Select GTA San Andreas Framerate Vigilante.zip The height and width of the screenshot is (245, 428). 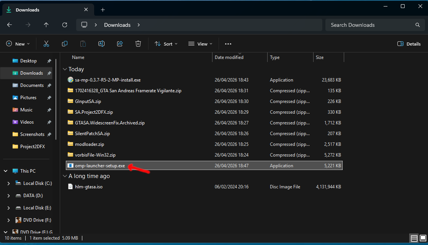[x=204, y=91]
